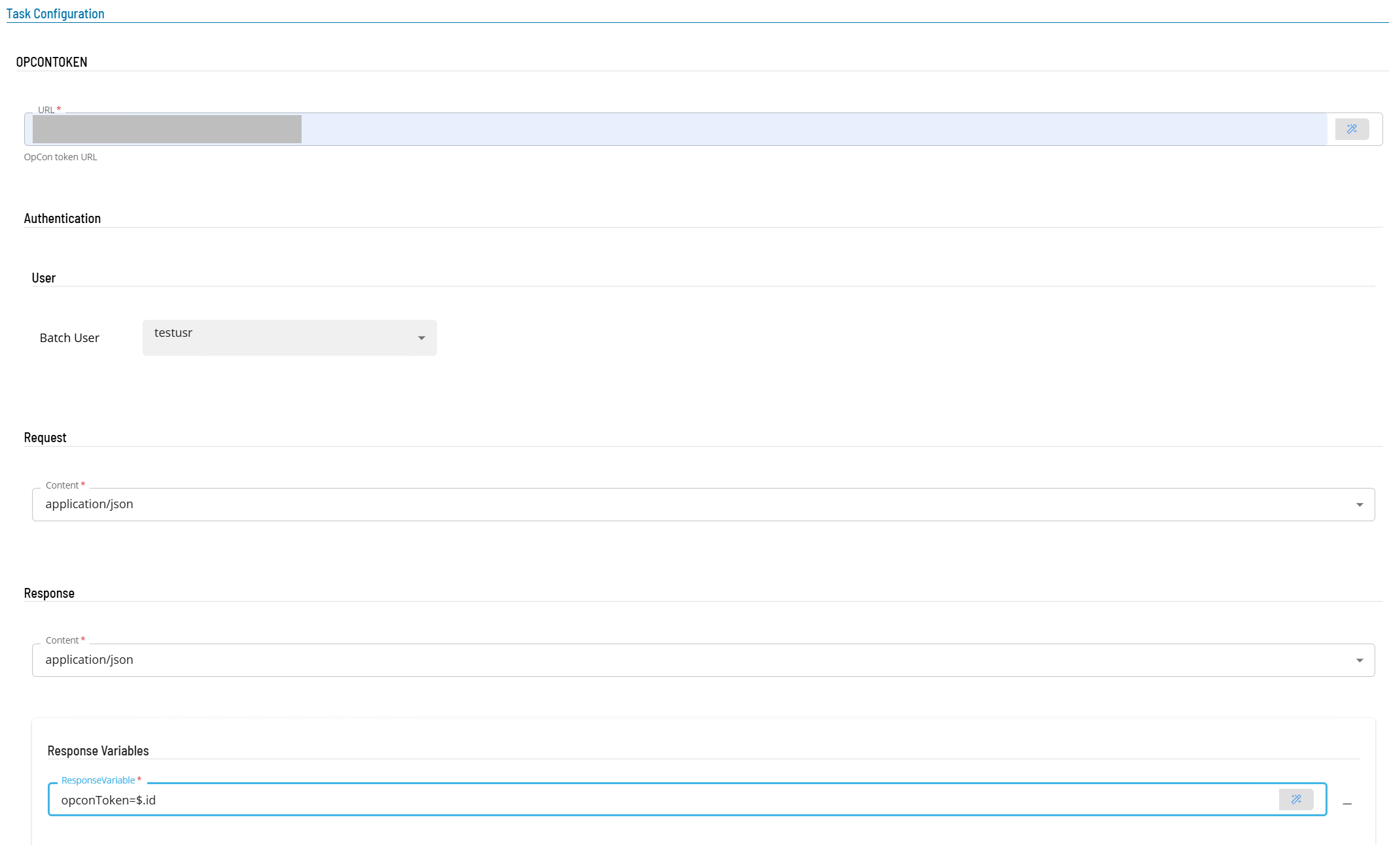Click the Response Content dropdown arrow

[x=1360, y=661]
